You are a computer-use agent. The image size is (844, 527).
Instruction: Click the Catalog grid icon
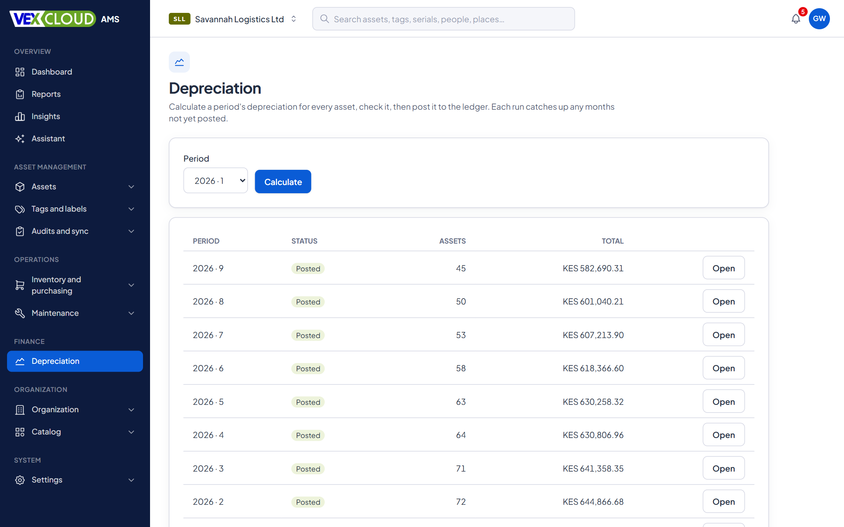click(20, 432)
